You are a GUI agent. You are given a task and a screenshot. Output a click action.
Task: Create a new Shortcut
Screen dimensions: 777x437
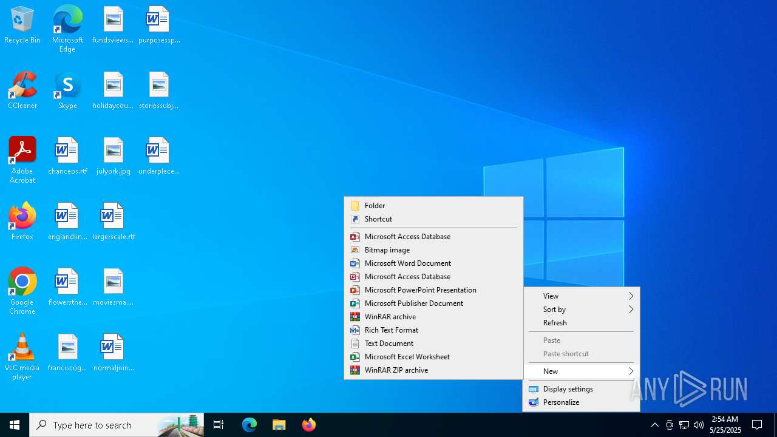pos(433,219)
